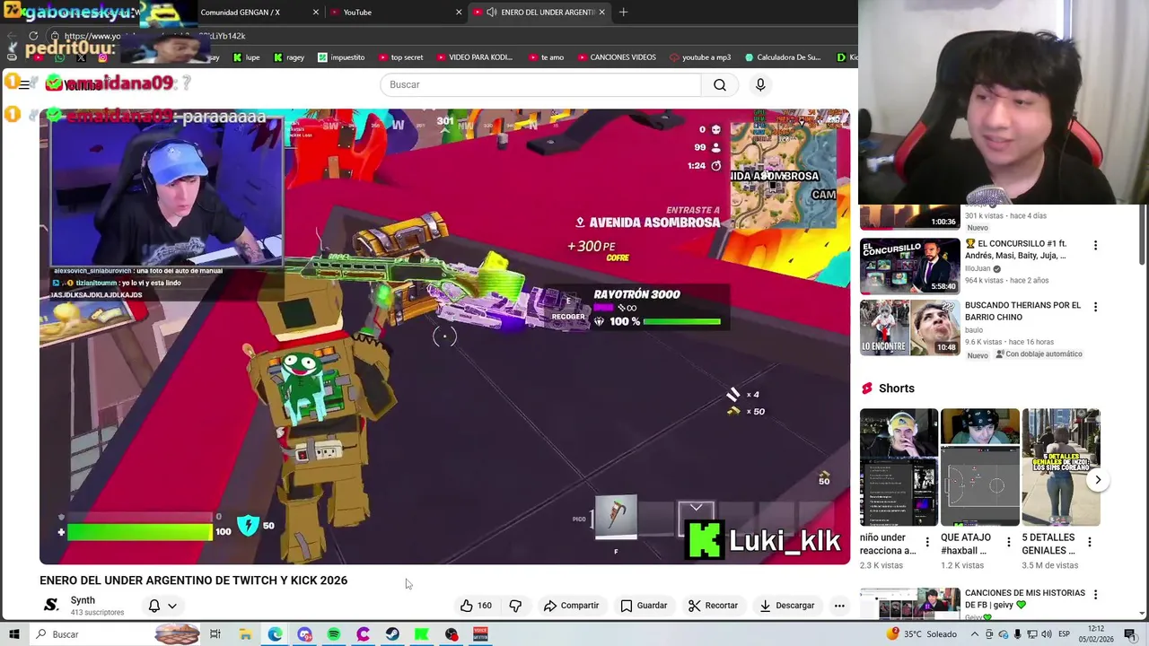Click the video title ENERO DEL UNDER ARGENTINO
Viewport: 1149px width, 646px height.
[193, 581]
